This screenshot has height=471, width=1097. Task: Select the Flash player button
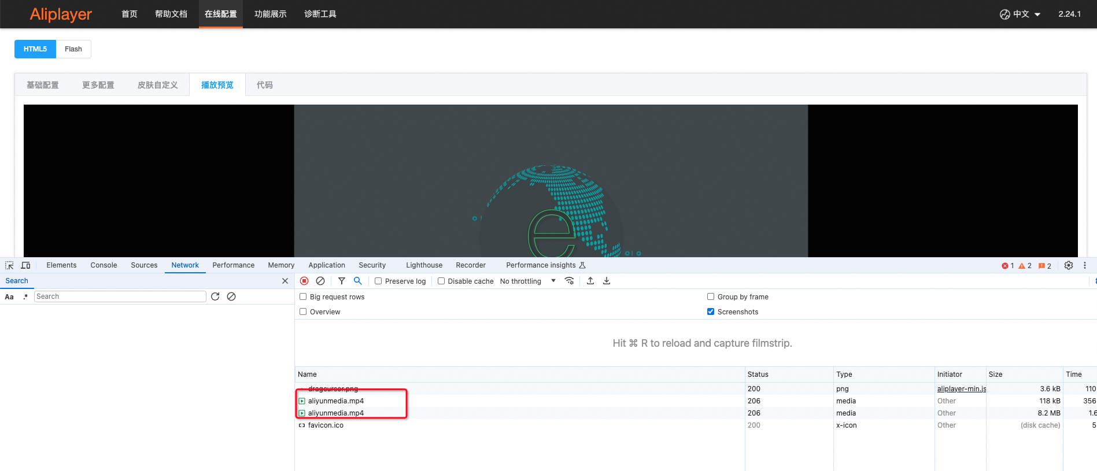click(x=73, y=49)
